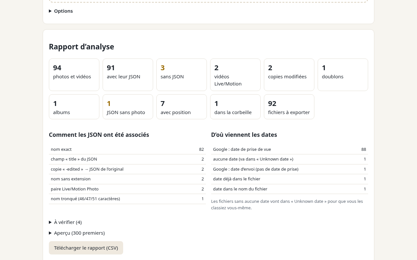Select the "fichiers à exporter" card

[289, 107]
